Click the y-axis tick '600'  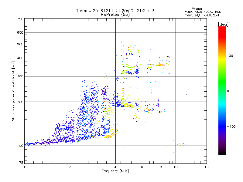(20, 32)
